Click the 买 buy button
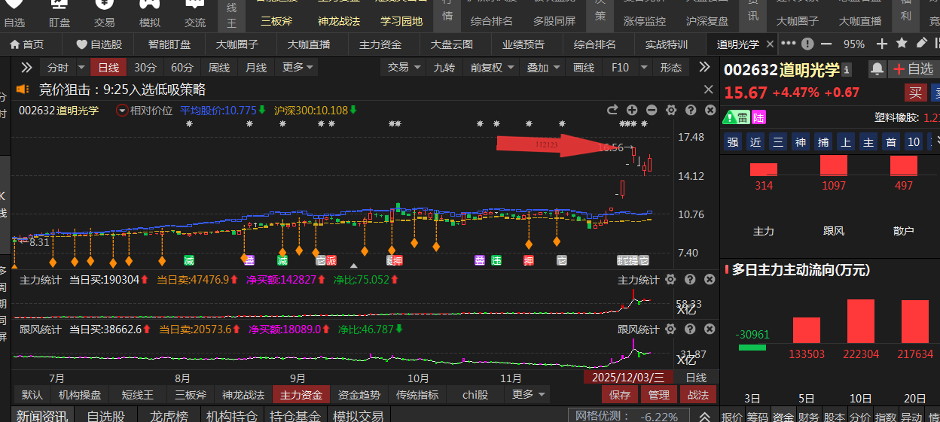This screenshot has width=940, height=422. [x=915, y=93]
